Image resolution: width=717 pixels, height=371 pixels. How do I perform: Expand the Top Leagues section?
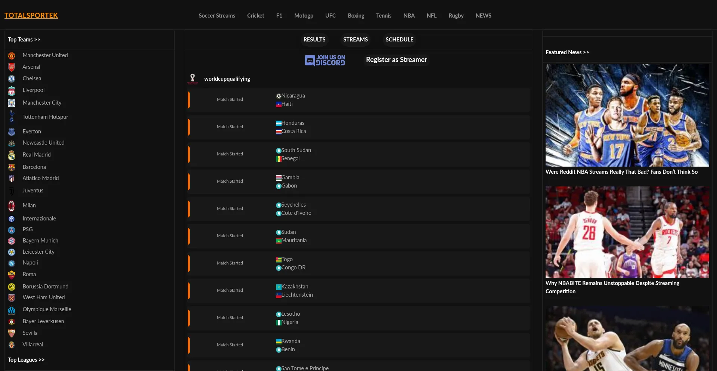coord(26,360)
